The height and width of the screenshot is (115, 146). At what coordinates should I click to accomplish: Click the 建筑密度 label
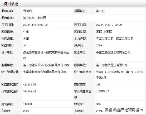[x=80, y=84]
